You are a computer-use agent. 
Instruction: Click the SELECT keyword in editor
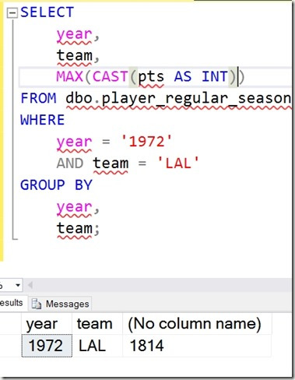click(47, 12)
